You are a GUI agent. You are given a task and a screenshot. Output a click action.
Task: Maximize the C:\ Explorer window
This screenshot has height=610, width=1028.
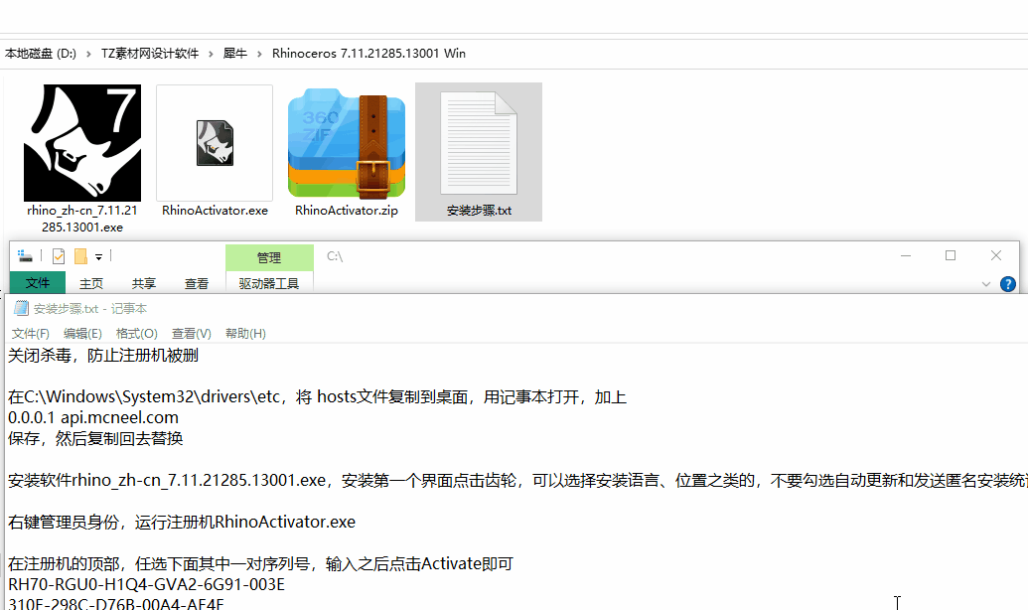click(951, 255)
